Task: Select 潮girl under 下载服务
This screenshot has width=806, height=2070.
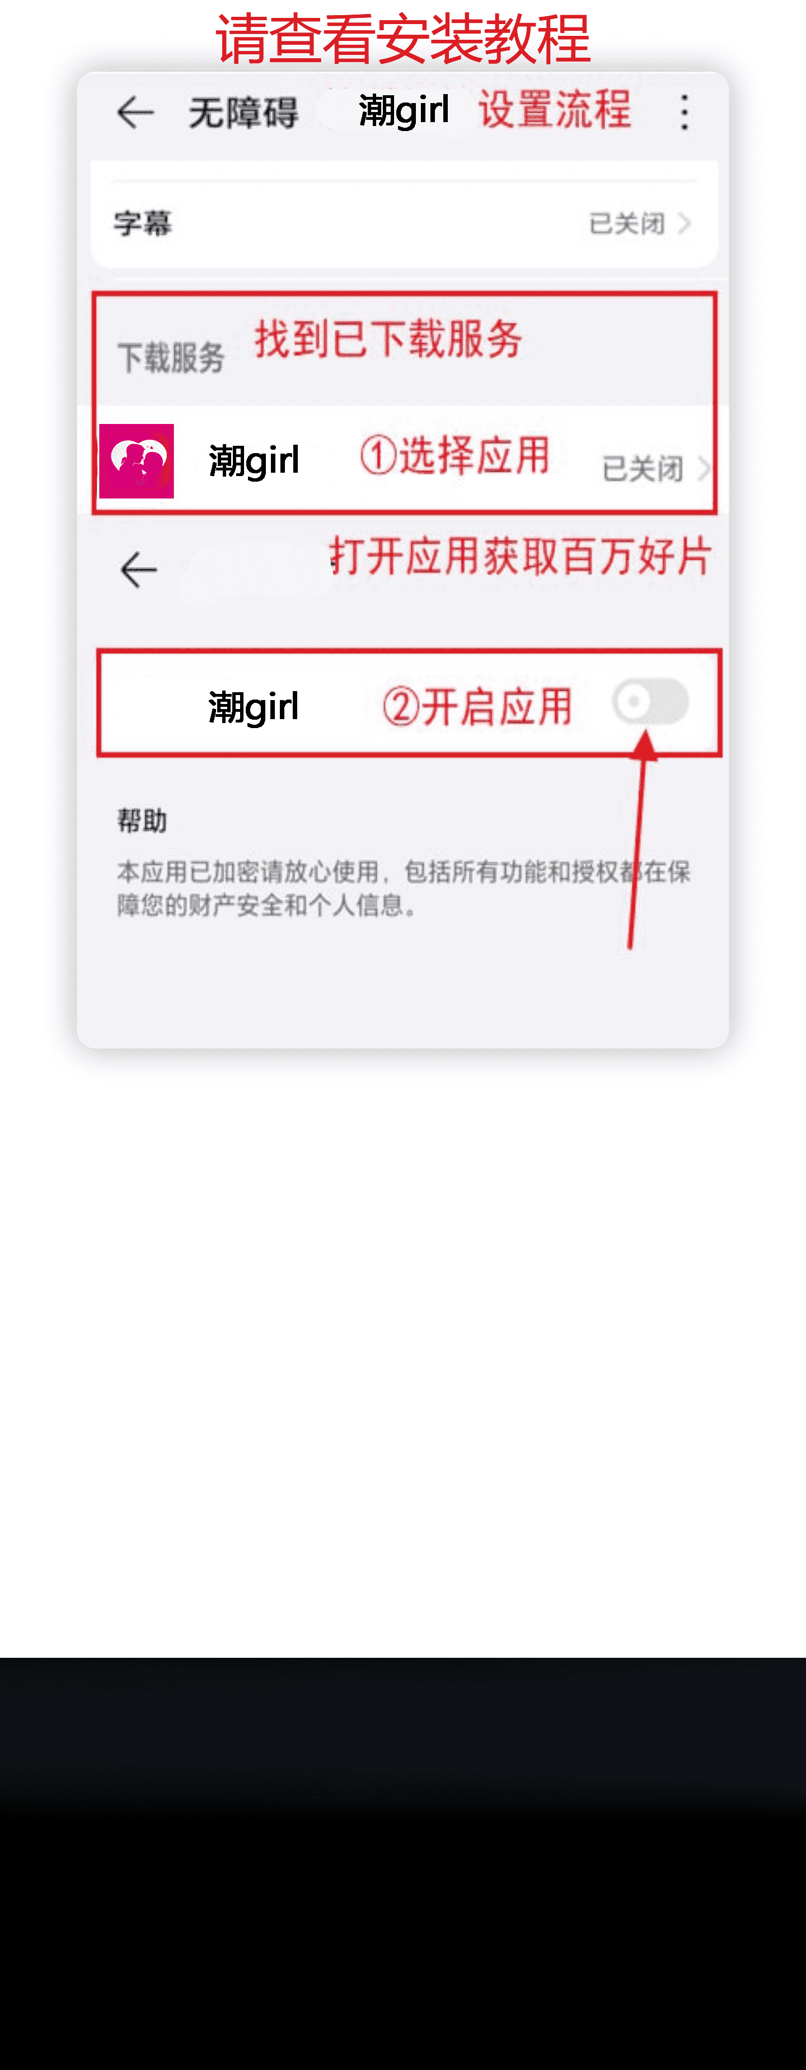Action: (x=405, y=460)
